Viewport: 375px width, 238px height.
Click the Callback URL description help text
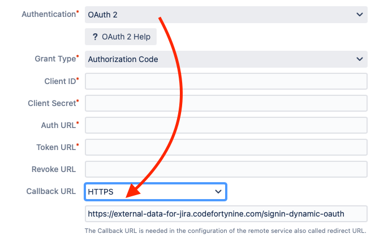click(225, 231)
